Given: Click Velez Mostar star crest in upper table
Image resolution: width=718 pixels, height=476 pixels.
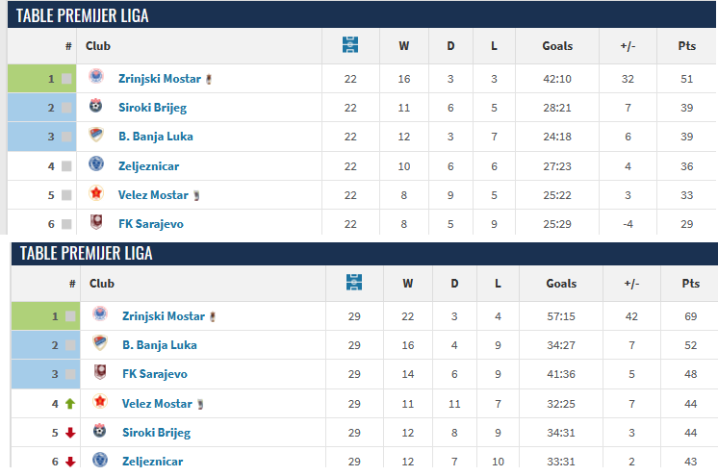Looking at the screenshot, I should coord(96,193).
